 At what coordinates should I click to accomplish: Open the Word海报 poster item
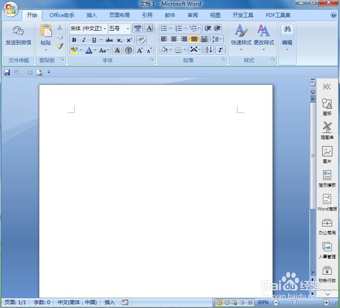click(x=327, y=202)
